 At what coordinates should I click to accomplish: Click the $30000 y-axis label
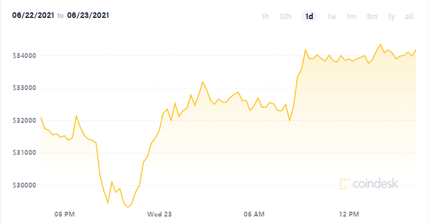click(24, 185)
